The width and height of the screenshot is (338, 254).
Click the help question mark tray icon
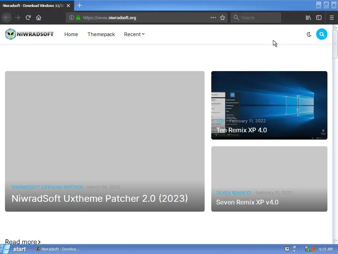click(287, 249)
